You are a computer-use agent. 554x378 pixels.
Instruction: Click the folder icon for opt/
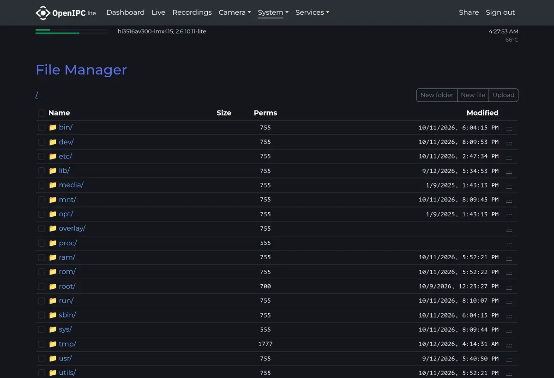click(x=53, y=214)
